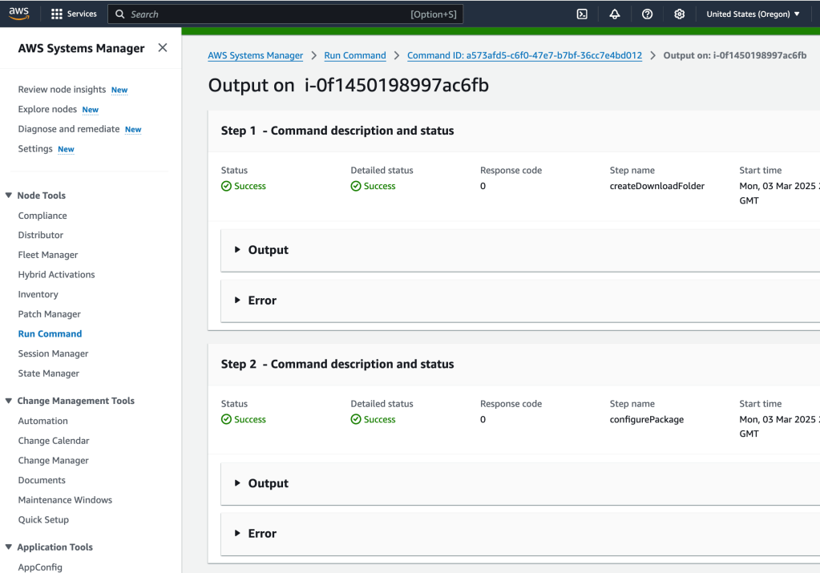
Task: Close the AWS Systems Manager sidebar
Action: click(163, 48)
